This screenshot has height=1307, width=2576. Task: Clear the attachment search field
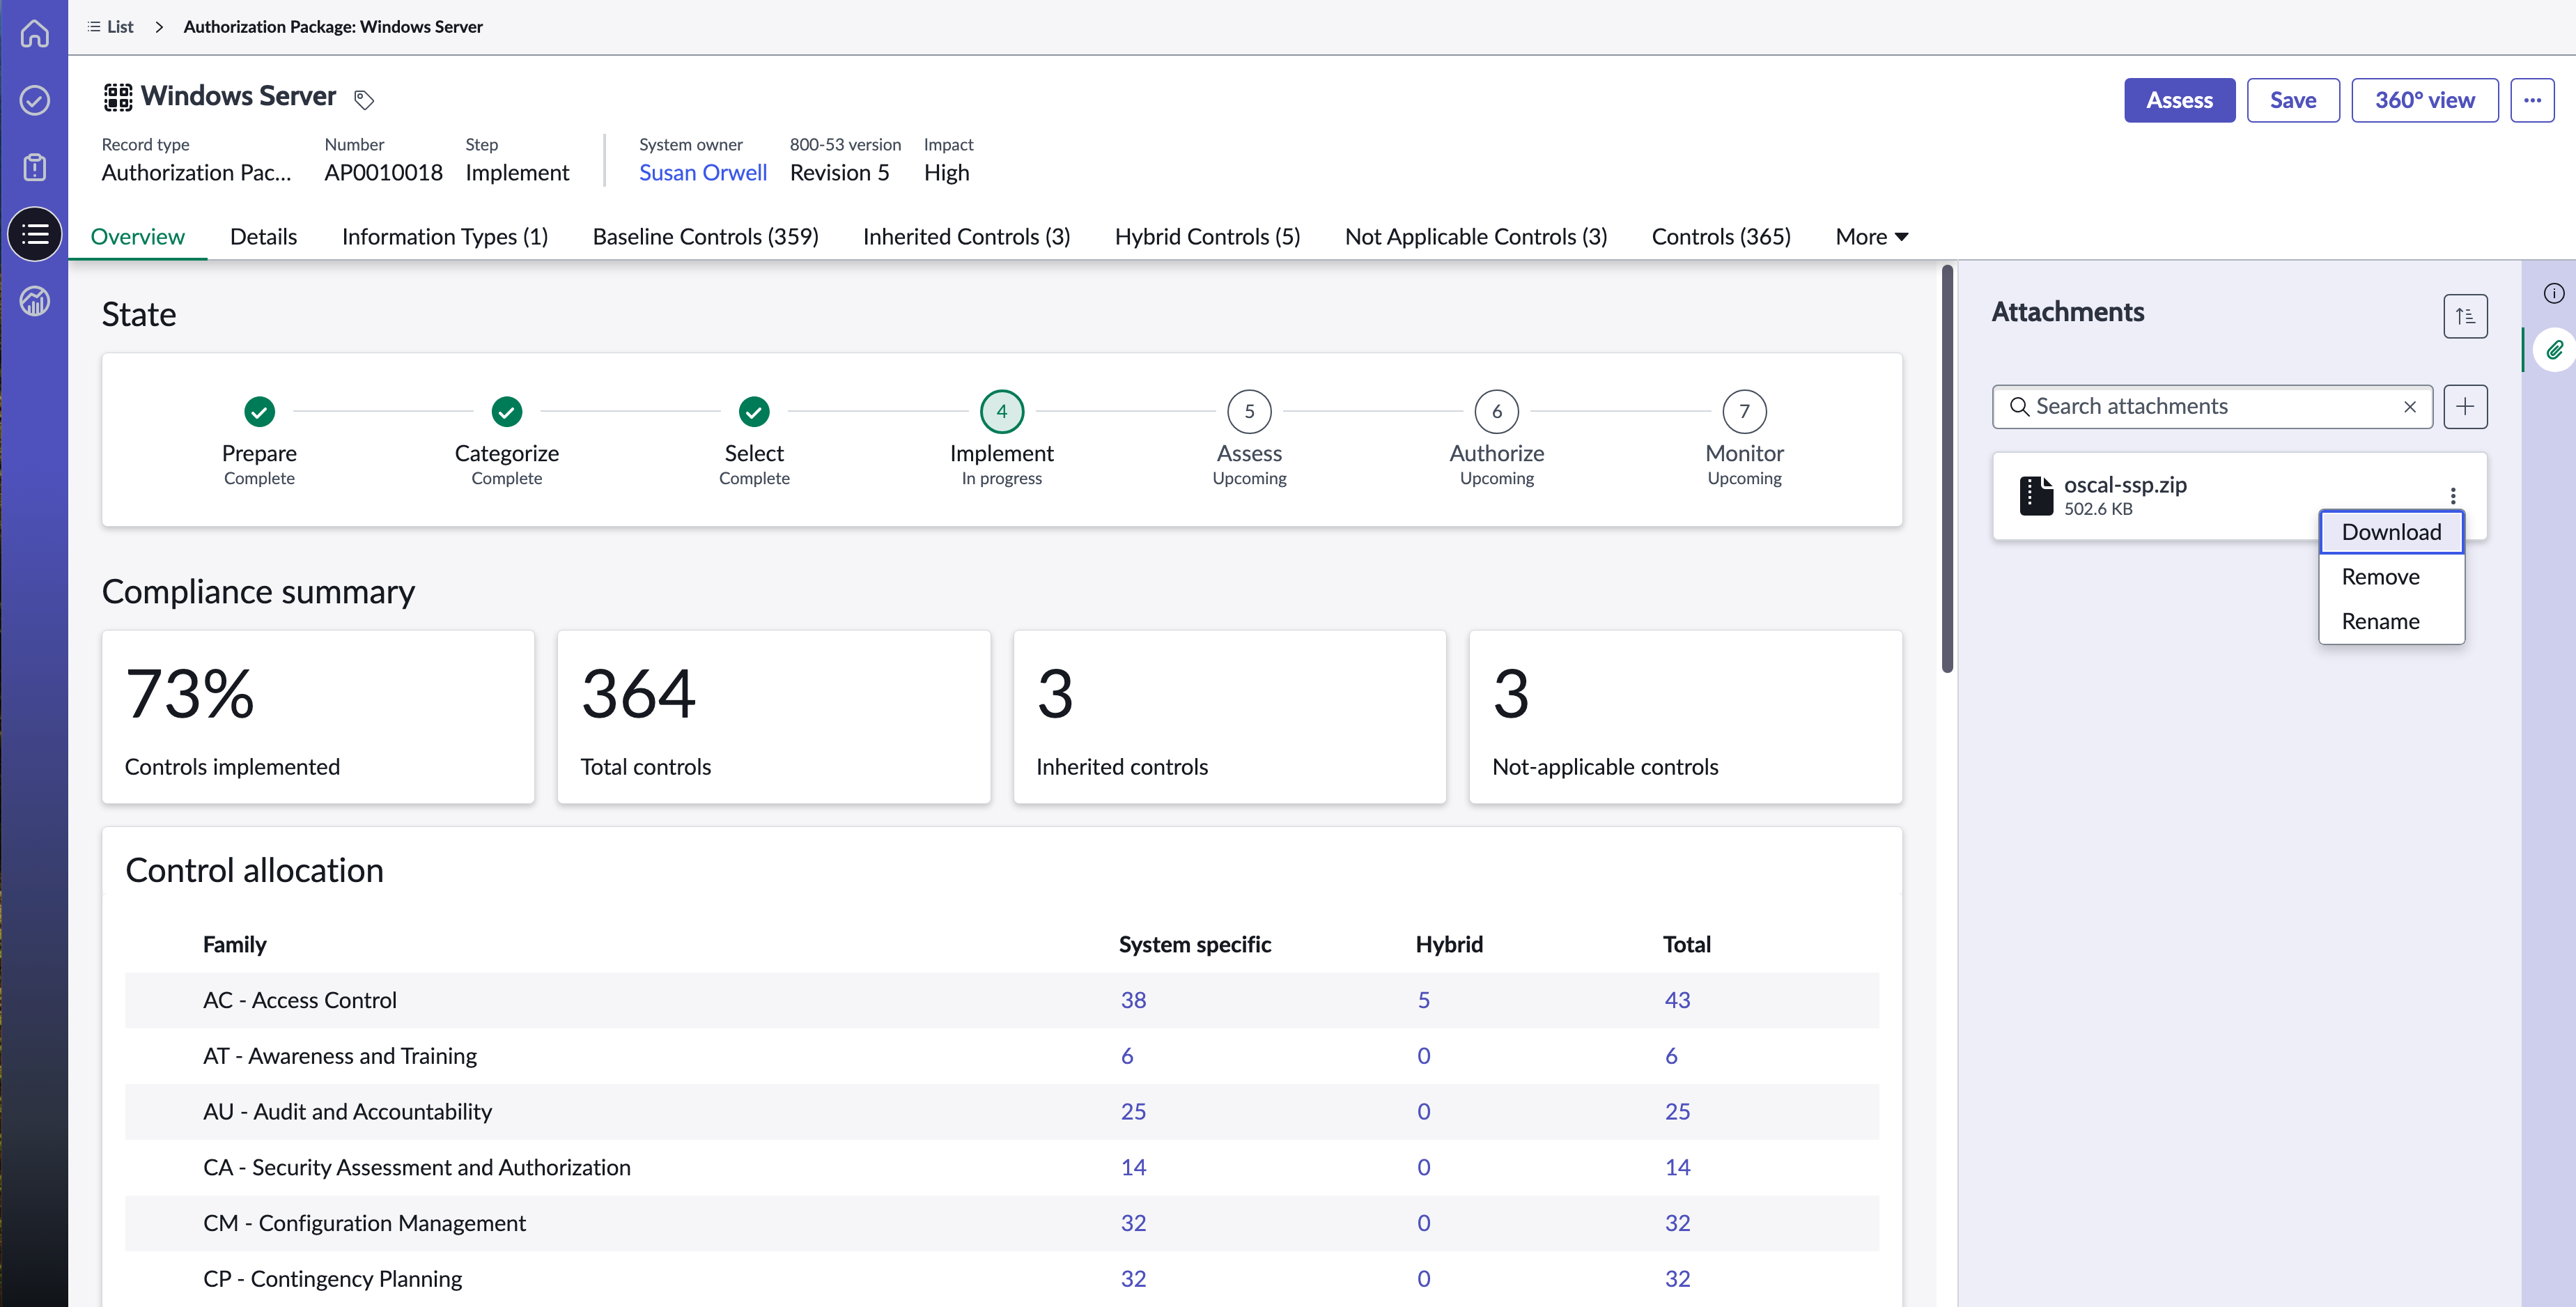click(2410, 406)
